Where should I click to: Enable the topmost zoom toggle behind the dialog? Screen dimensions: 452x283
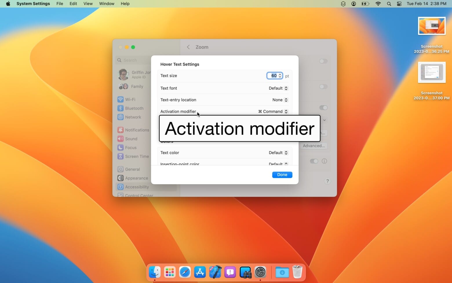323,61
